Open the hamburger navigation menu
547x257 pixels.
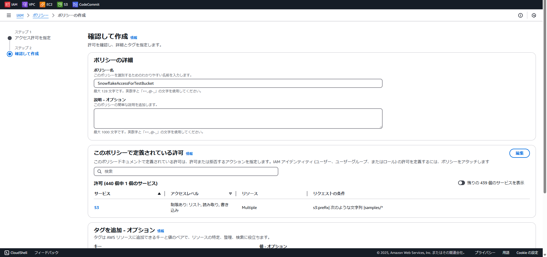(x=9, y=15)
